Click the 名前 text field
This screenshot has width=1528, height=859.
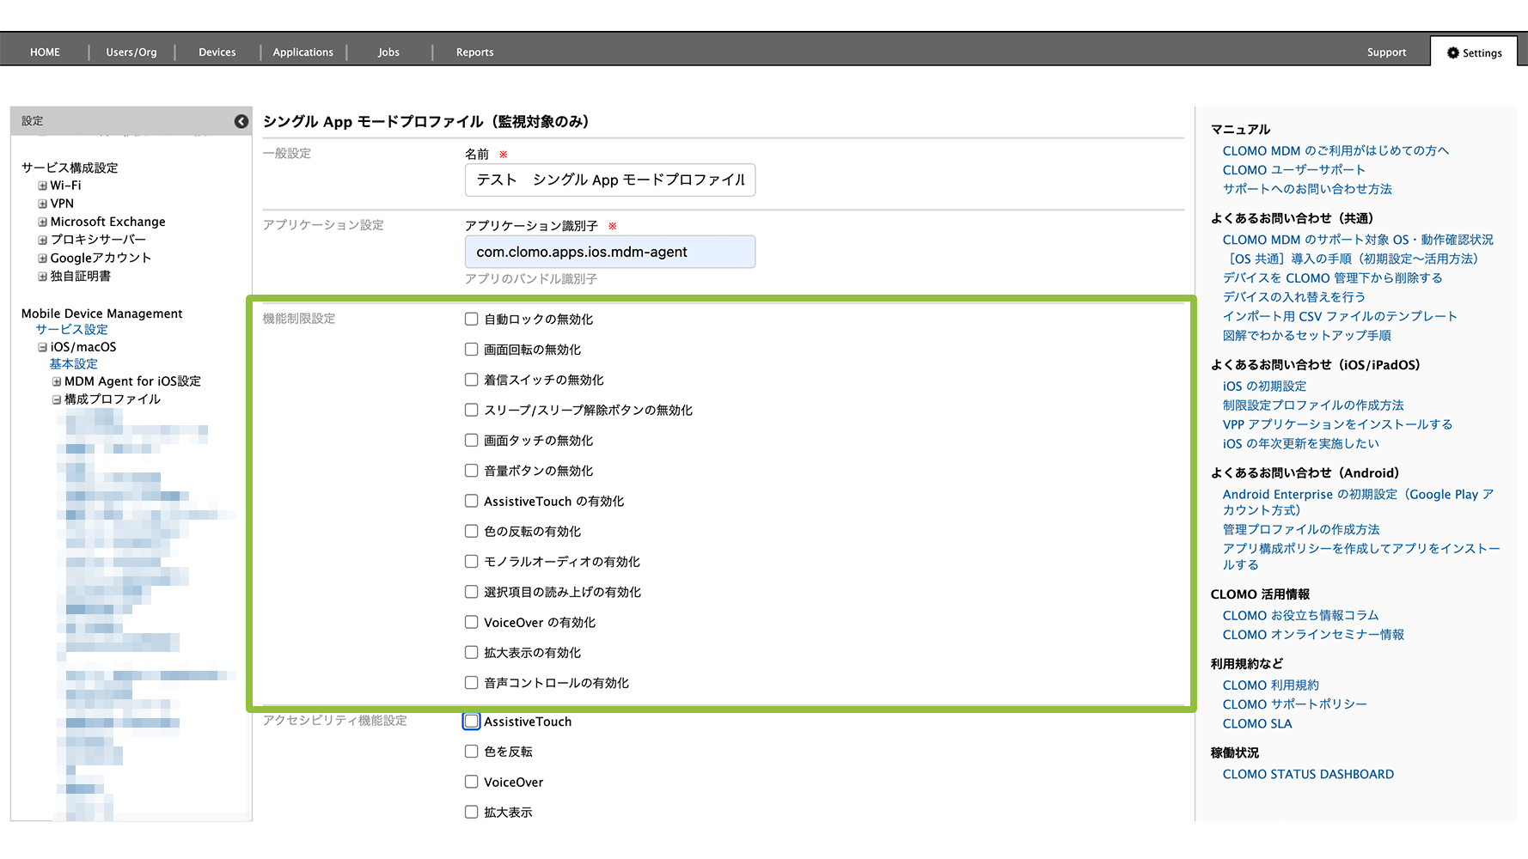point(609,180)
